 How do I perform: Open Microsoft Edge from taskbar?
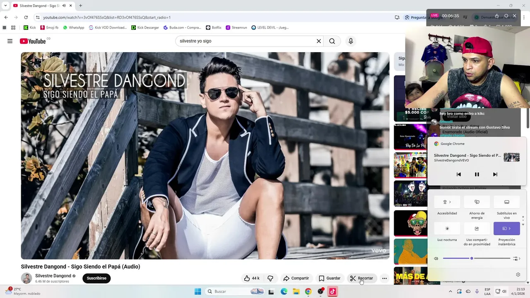tap(284, 291)
